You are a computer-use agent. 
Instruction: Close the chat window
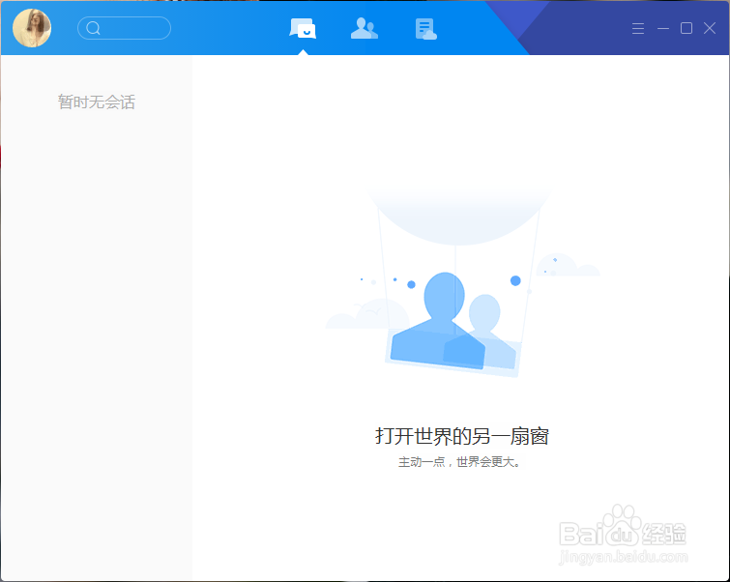pyautogui.click(x=710, y=28)
